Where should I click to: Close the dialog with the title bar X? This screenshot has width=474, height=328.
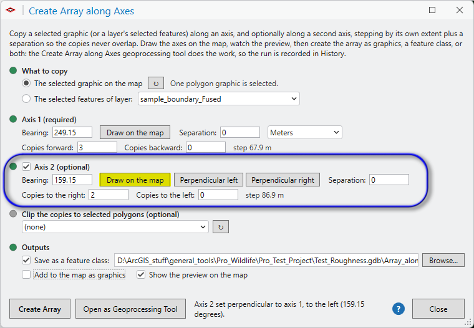pos(460,10)
